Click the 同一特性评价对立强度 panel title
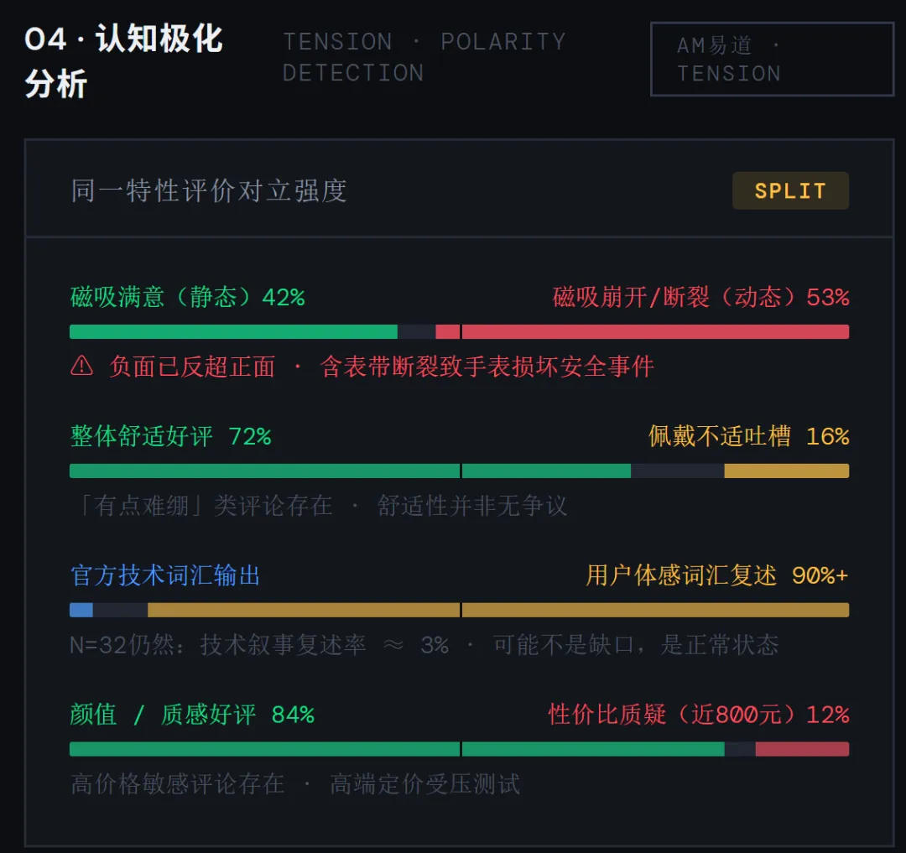The image size is (906, 853). (209, 190)
